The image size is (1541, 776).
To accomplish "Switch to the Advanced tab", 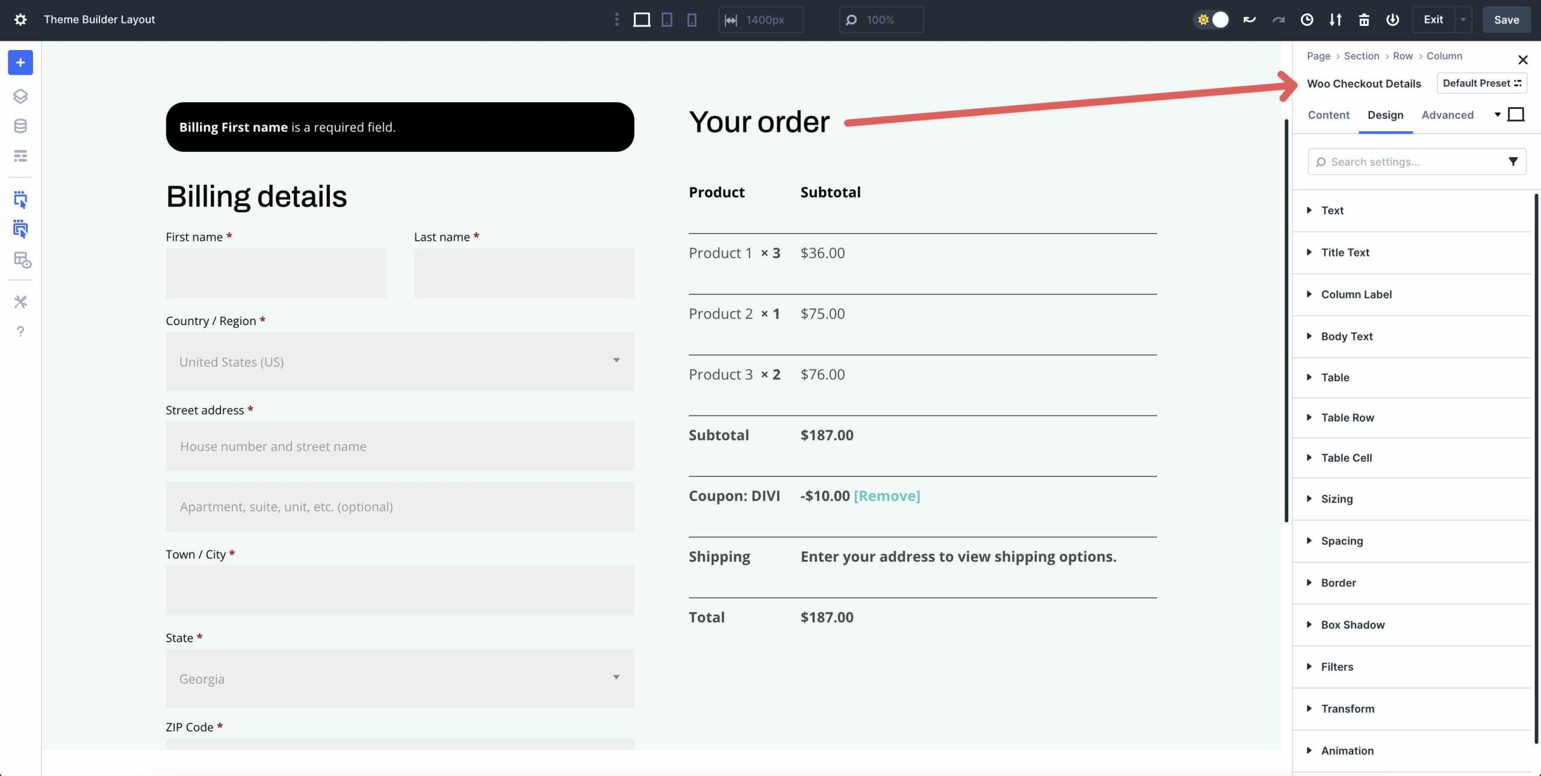I will tap(1447, 115).
